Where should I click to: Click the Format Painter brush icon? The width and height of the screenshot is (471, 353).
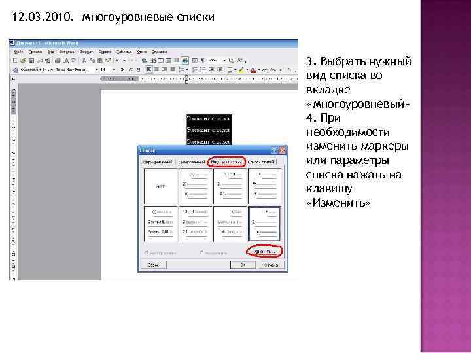(x=109, y=60)
